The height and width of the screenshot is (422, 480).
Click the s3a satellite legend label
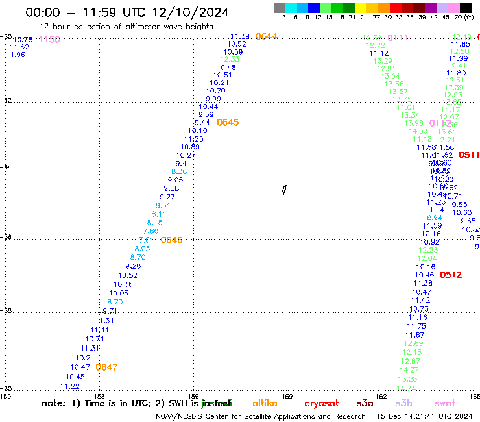tap(365, 403)
